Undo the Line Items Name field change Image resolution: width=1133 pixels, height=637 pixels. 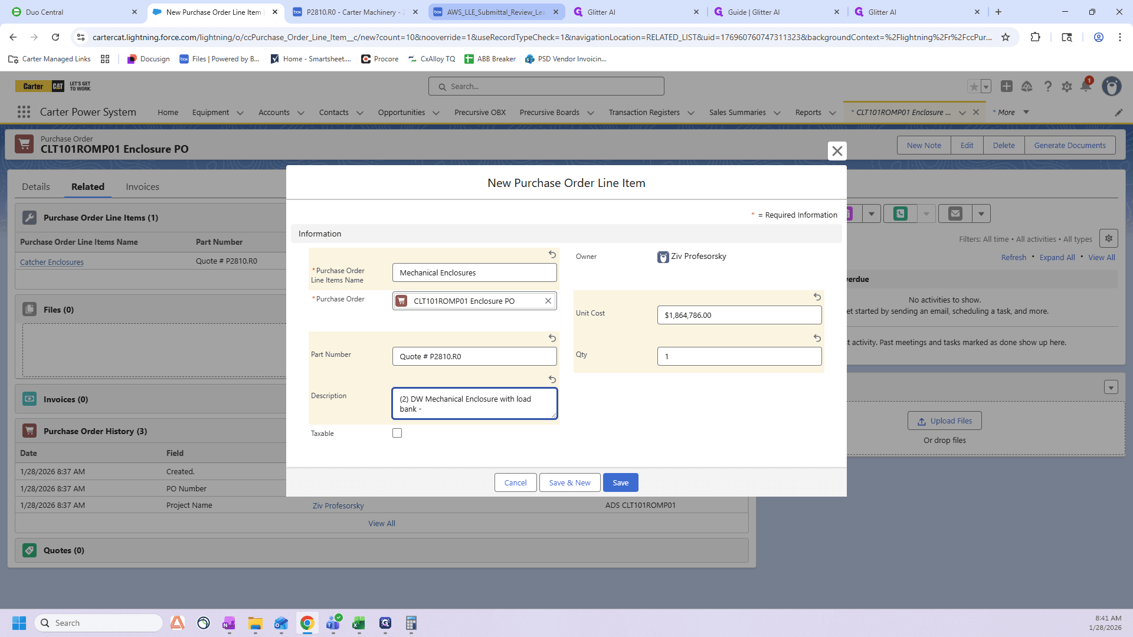552,254
